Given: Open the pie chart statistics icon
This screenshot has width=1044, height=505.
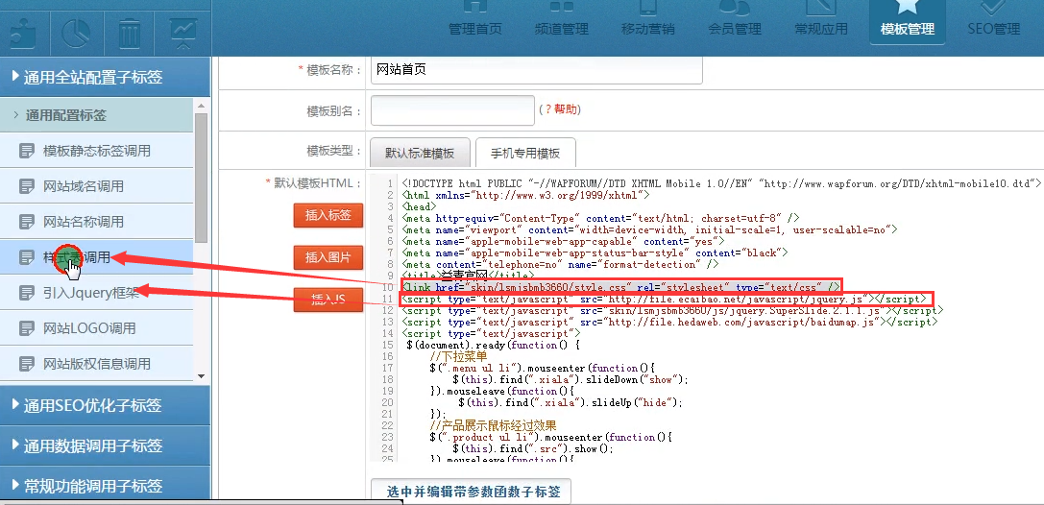Looking at the screenshot, I should pos(76,34).
